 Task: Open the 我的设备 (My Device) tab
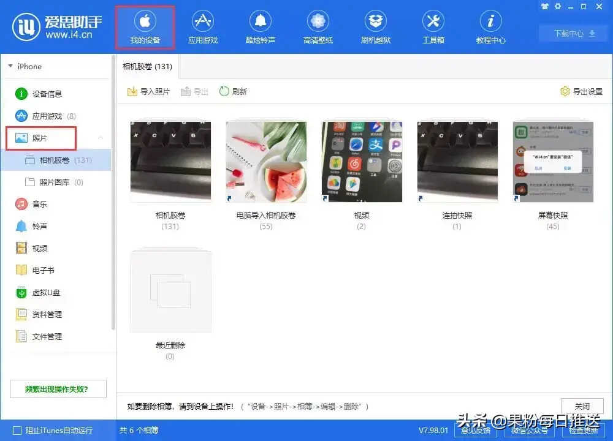coord(145,28)
